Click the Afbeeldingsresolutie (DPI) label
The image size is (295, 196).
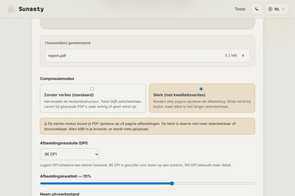click(64, 143)
